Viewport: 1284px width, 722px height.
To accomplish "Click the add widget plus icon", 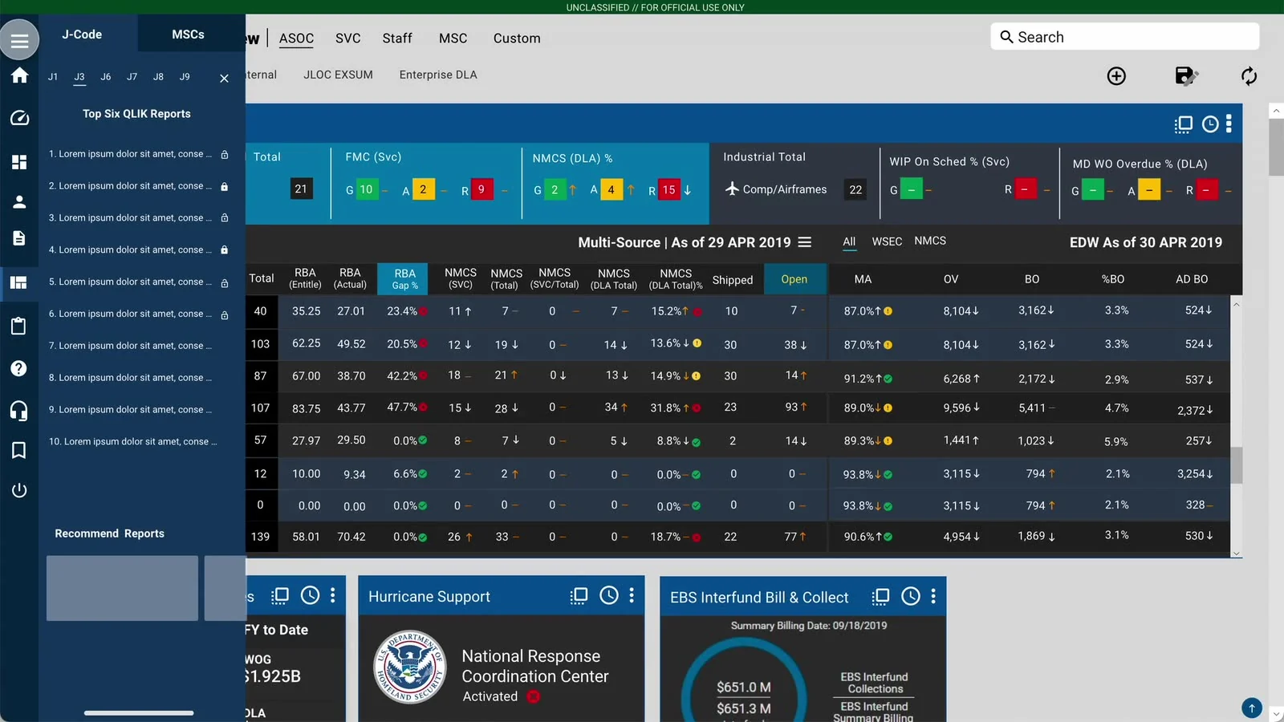I will (1116, 76).
